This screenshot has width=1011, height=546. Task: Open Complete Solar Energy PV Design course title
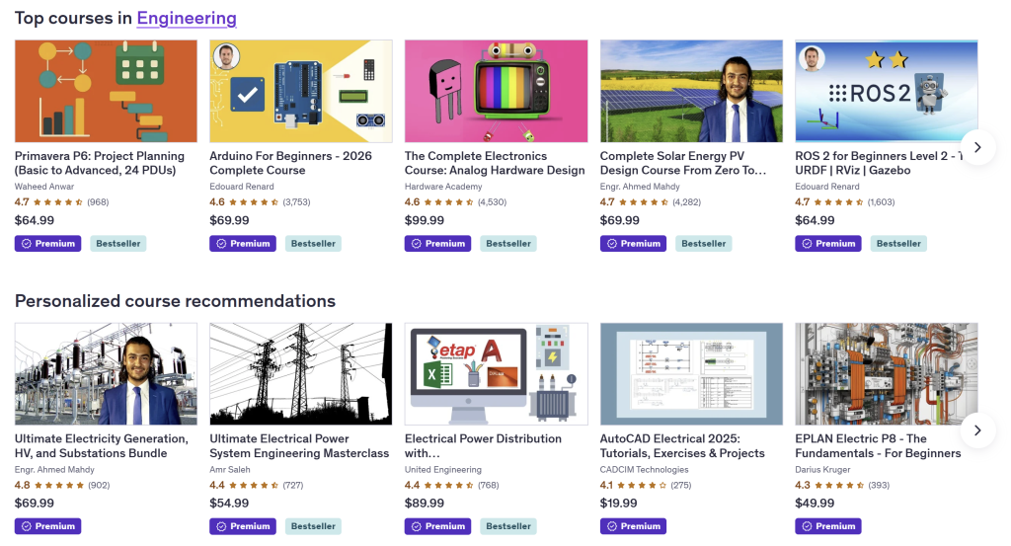point(683,163)
